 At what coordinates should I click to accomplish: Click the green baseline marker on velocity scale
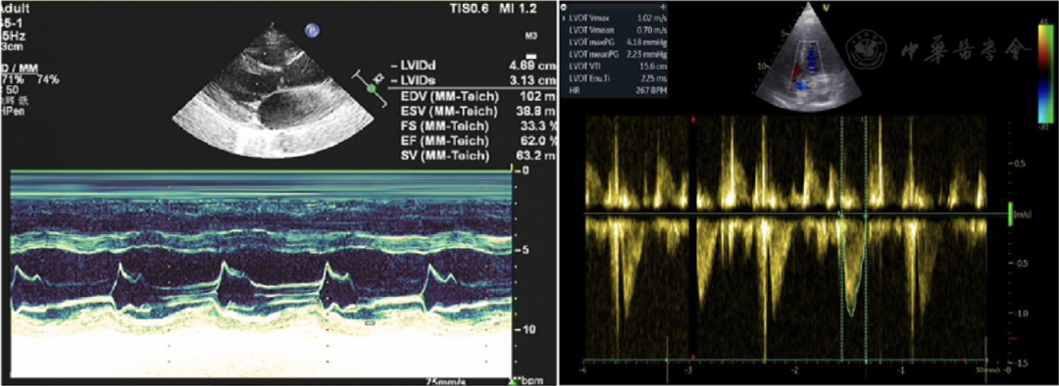click(1011, 214)
